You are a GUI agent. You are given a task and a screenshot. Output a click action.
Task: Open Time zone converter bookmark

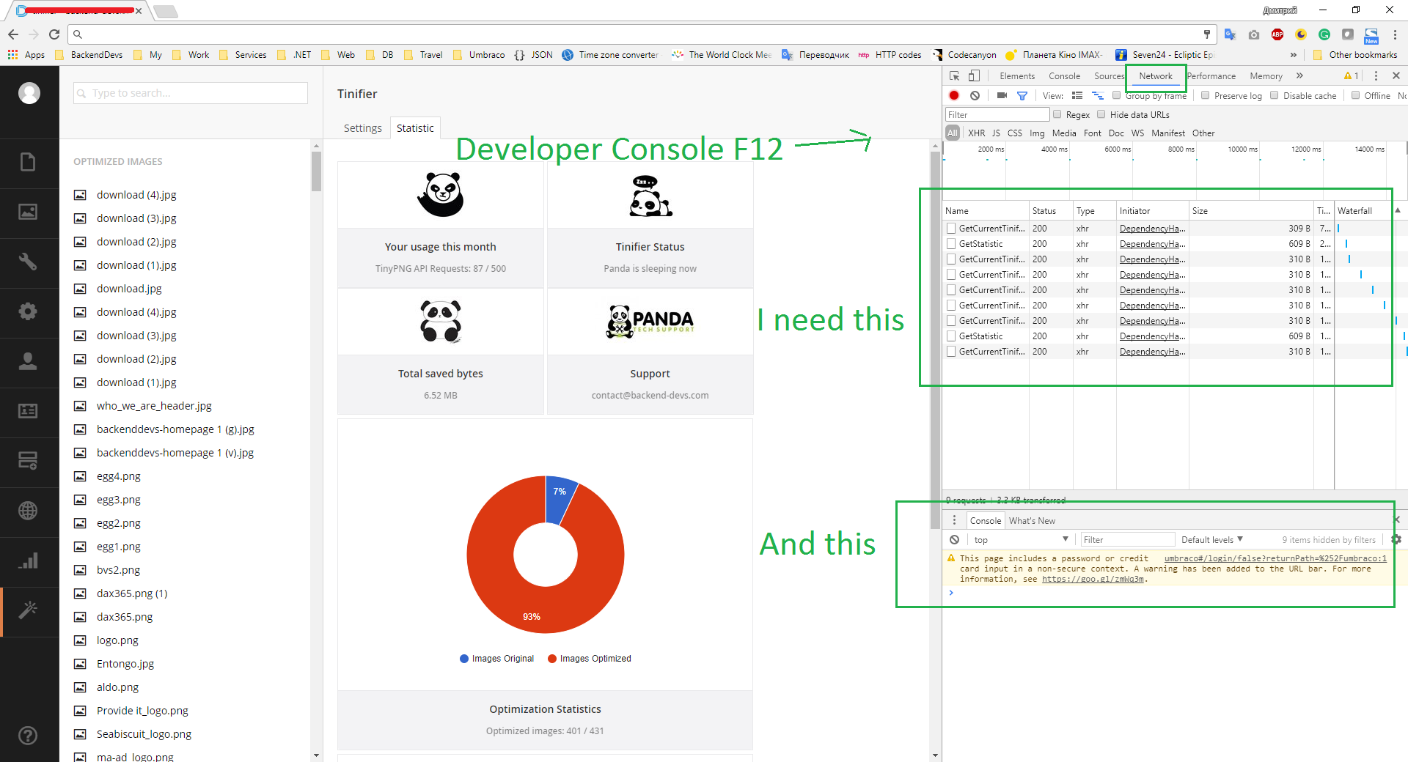pyautogui.click(x=610, y=55)
